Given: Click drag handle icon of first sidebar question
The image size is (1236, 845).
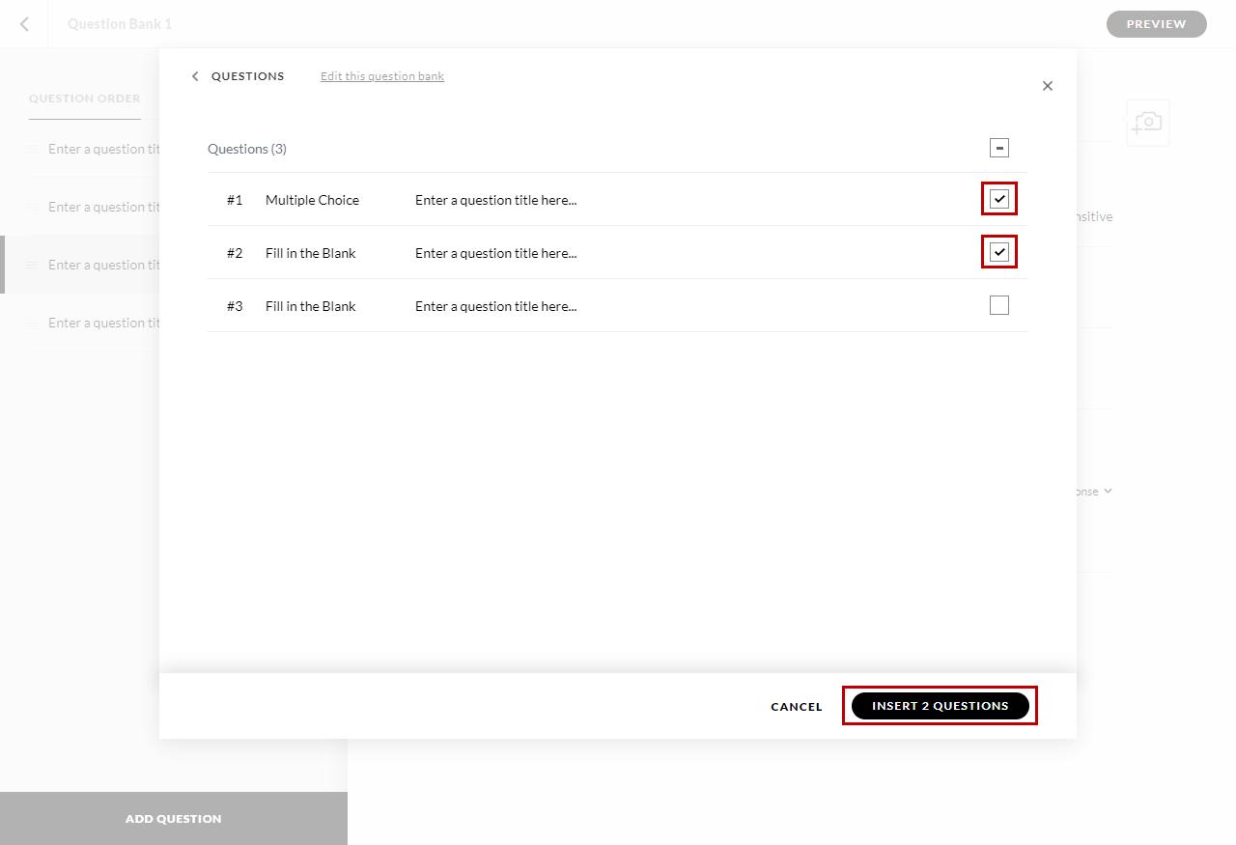Looking at the screenshot, I should point(33,149).
